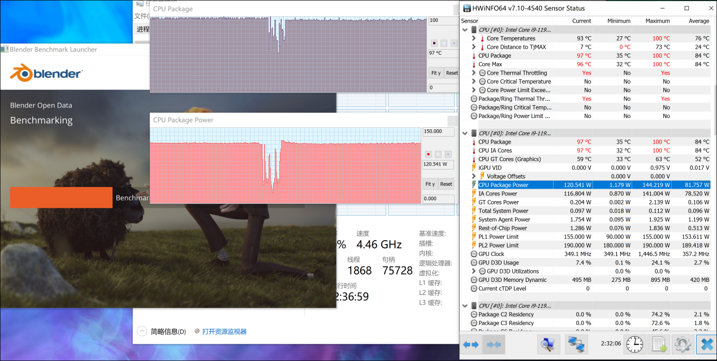Click the clock reset timer icon

click(634, 343)
